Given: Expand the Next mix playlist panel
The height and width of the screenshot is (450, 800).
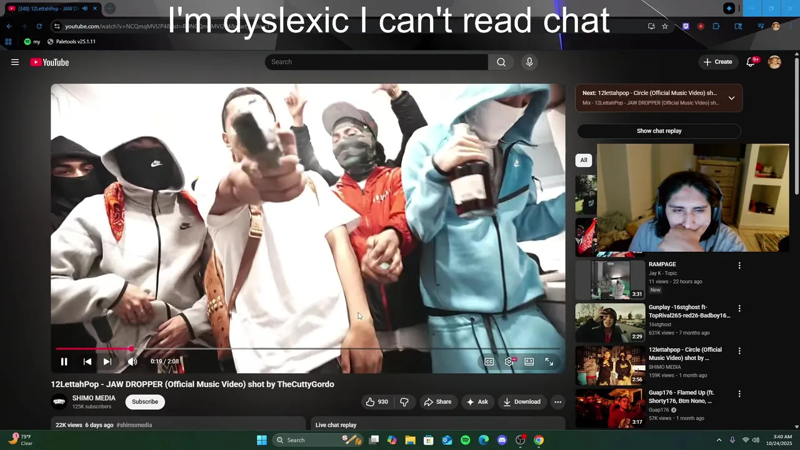Looking at the screenshot, I should 731,98.
